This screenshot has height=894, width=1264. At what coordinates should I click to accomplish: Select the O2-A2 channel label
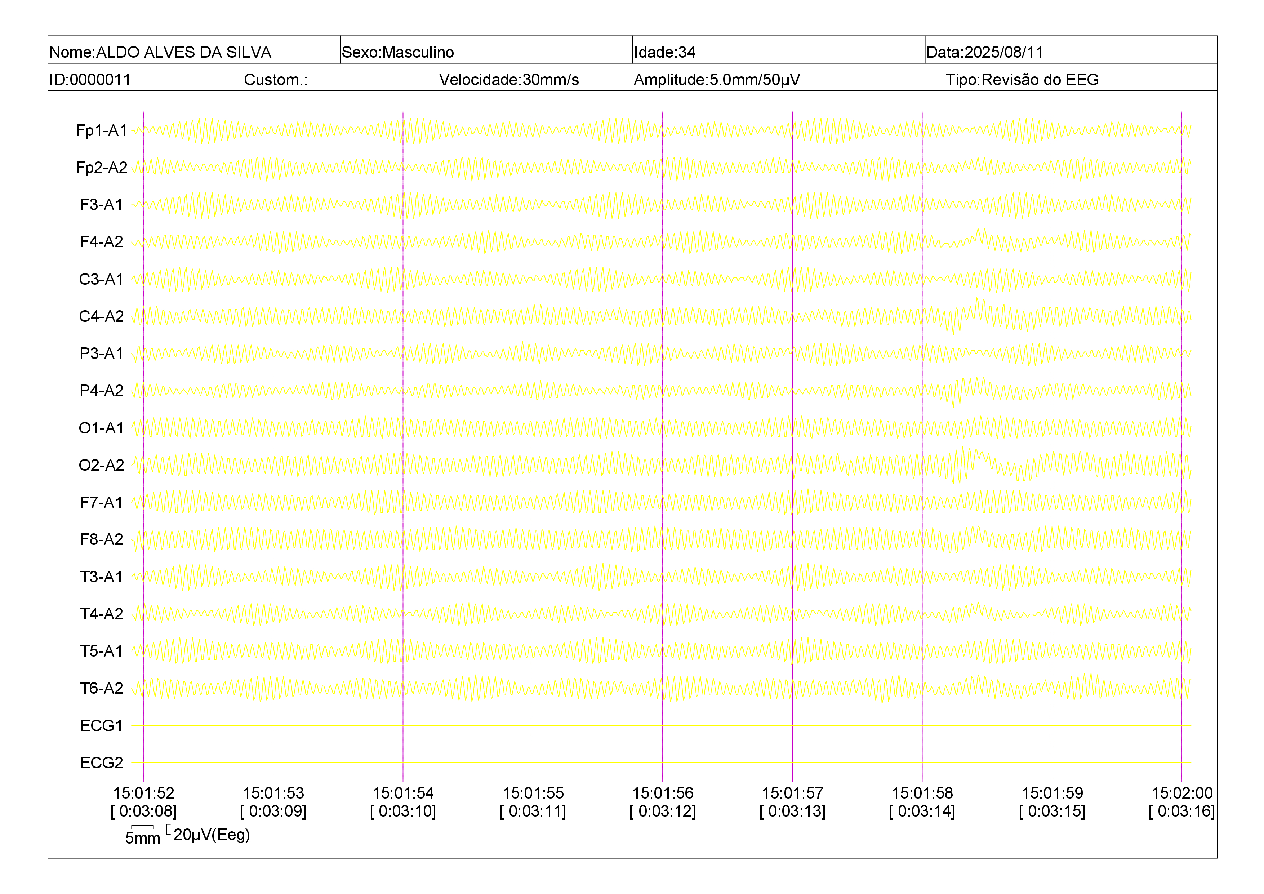[x=101, y=465]
